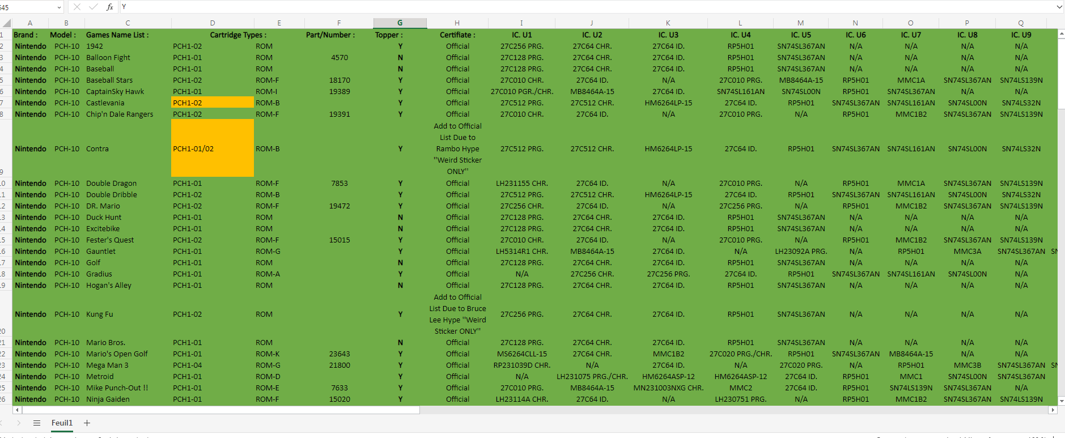Image resolution: width=1065 pixels, height=438 pixels.
Task: Click the horizontal scrollbar right arrow
Action: click(1053, 410)
